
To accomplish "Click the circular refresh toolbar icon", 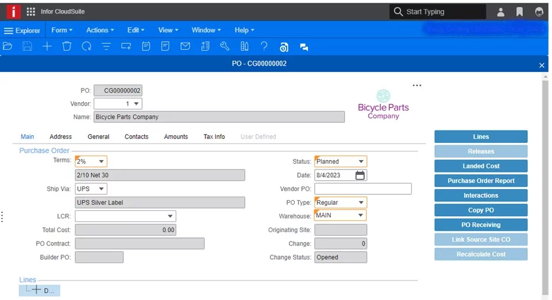I will pos(87,47).
